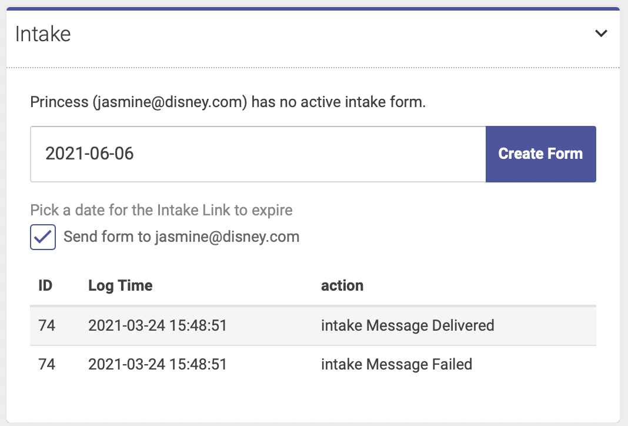The height and width of the screenshot is (426, 628).
Task: Sort by the ID column header
Action: (45, 285)
